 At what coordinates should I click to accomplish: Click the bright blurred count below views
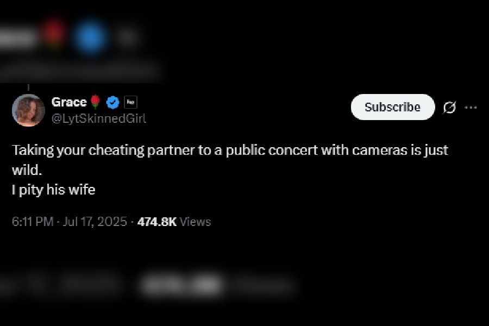pos(182,285)
